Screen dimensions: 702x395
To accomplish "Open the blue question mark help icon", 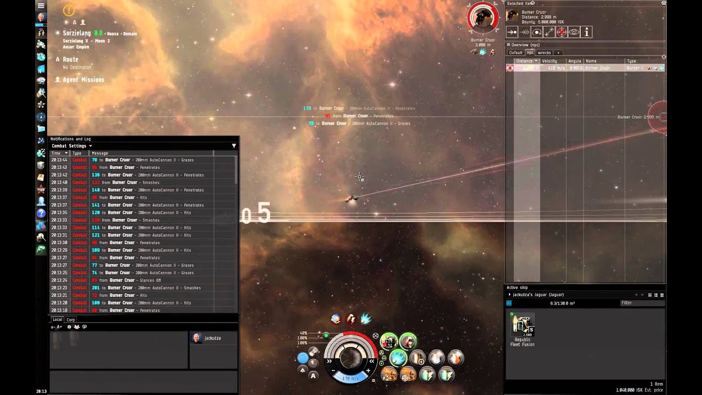I will click(41, 213).
